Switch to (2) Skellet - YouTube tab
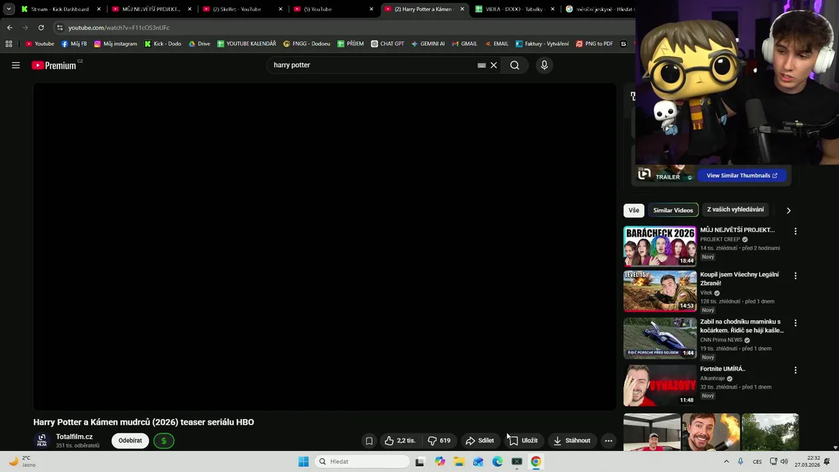The image size is (839, 472). [x=242, y=9]
